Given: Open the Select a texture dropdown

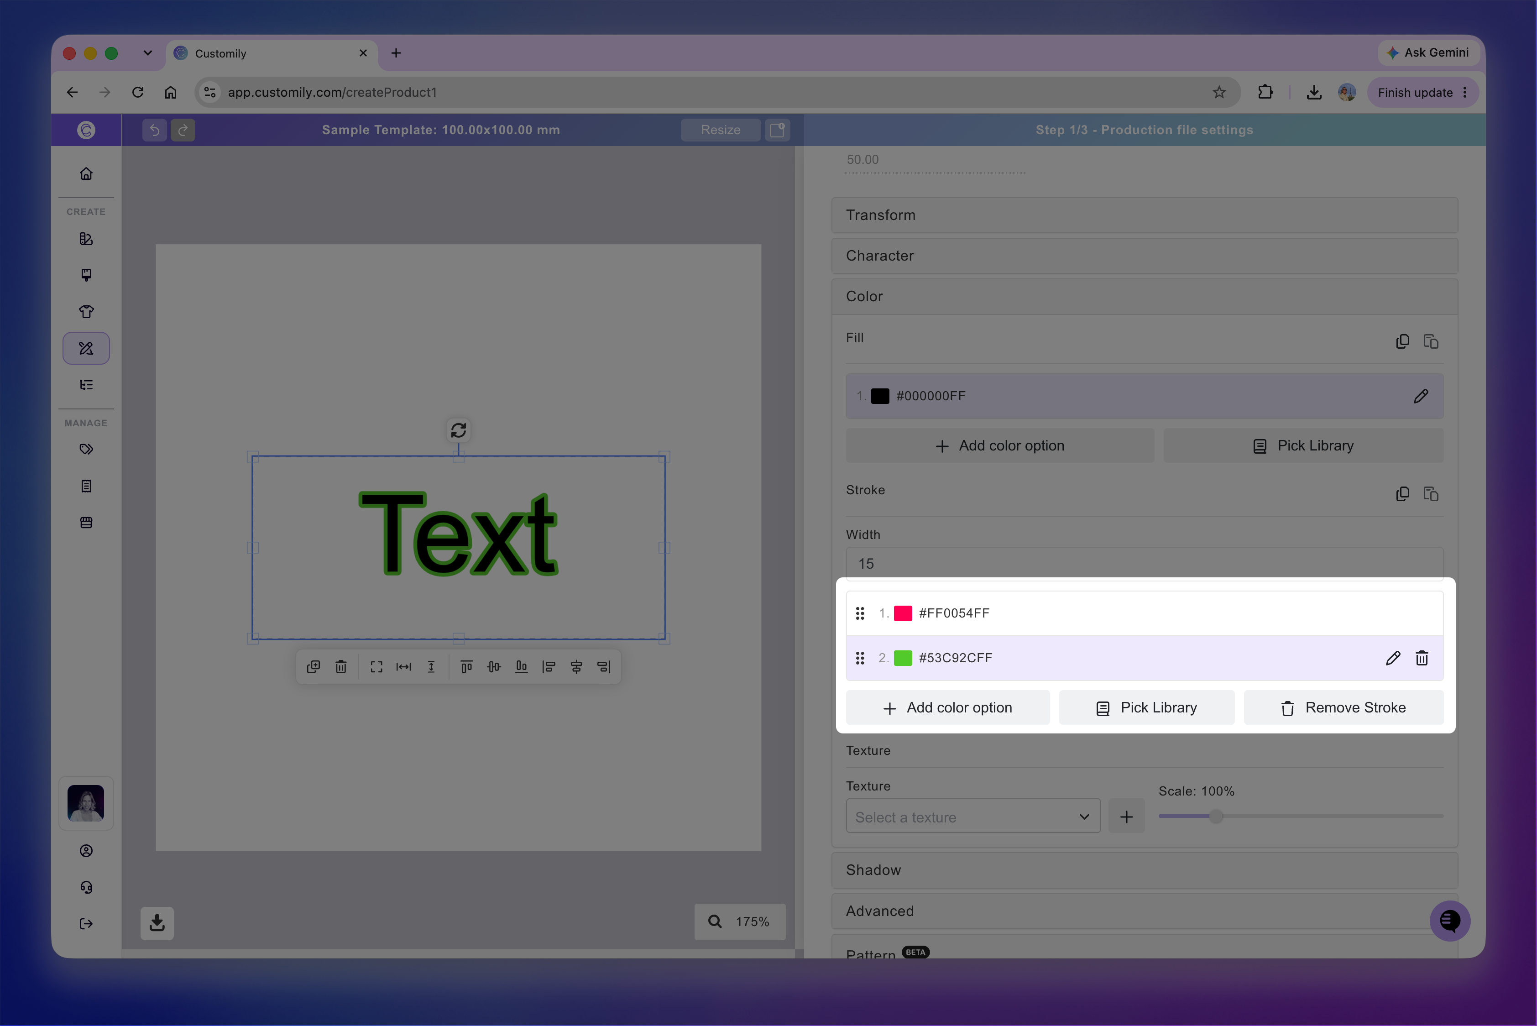Looking at the screenshot, I should click(x=973, y=817).
